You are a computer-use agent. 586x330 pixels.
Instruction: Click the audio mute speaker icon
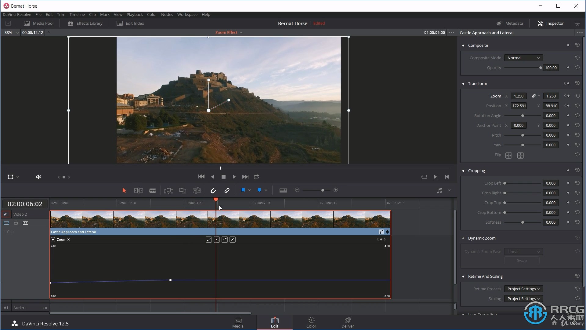[x=38, y=177]
